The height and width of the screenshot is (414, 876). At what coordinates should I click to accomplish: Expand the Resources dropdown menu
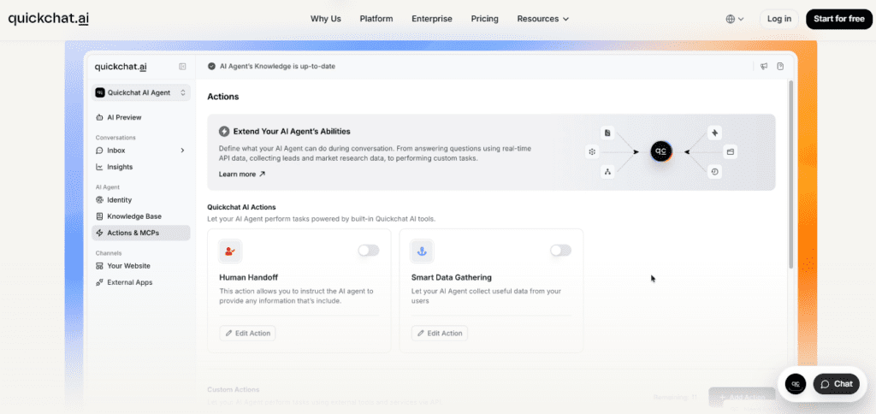click(543, 19)
